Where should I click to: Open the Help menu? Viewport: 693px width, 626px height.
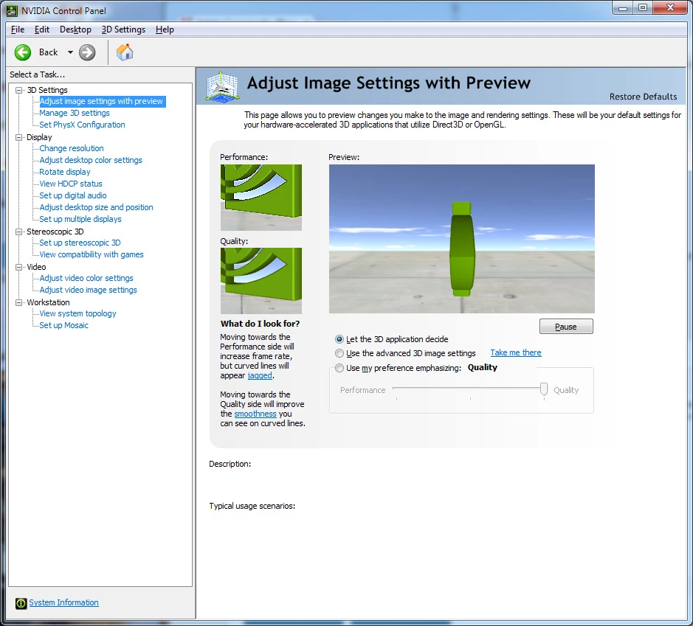coord(165,29)
